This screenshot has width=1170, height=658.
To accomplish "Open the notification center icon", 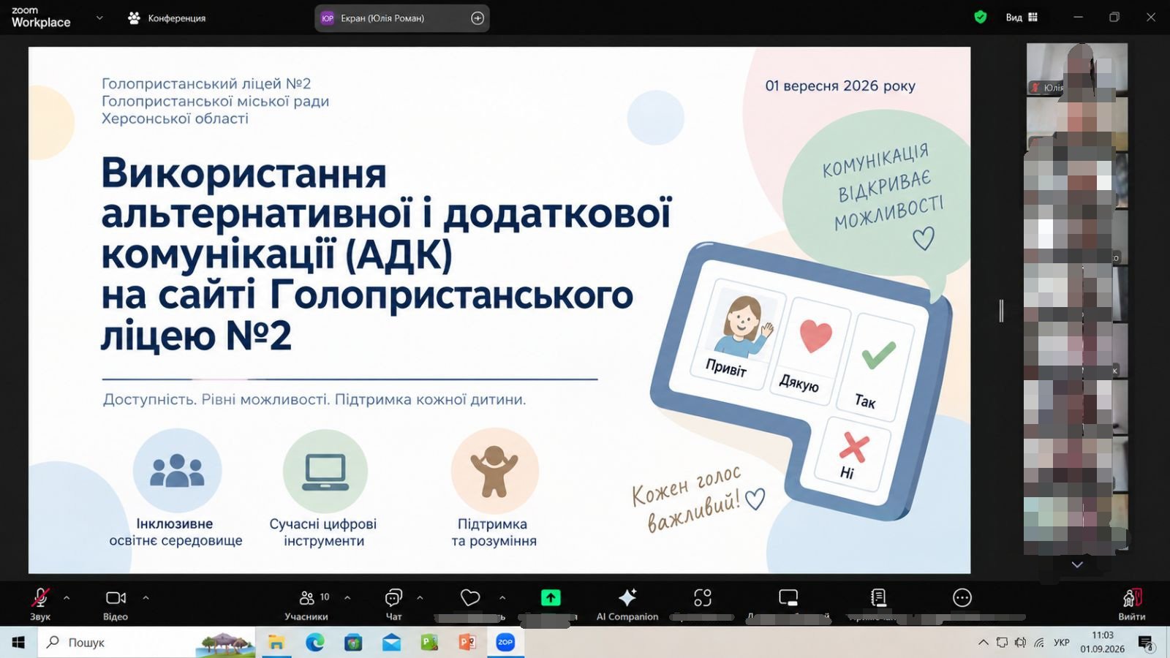I will click(x=1146, y=642).
